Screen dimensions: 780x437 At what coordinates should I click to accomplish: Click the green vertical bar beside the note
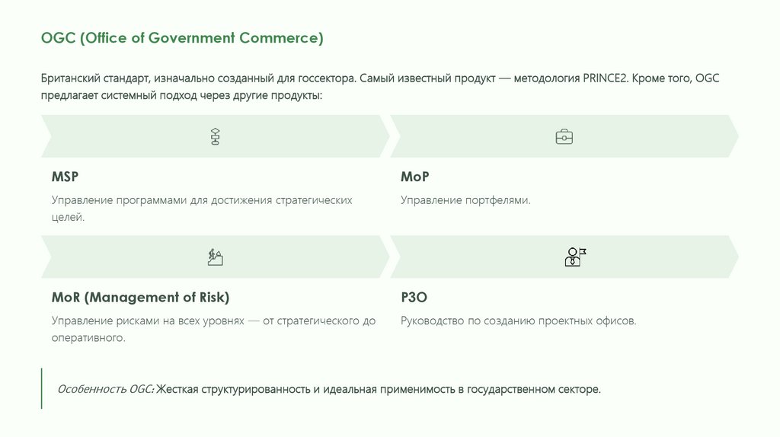[42, 388]
